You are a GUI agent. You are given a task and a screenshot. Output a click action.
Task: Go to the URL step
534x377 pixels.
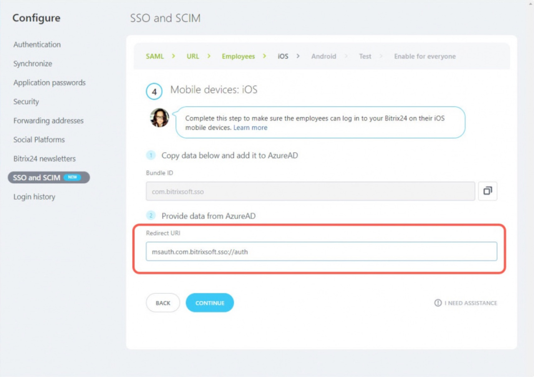click(x=193, y=56)
